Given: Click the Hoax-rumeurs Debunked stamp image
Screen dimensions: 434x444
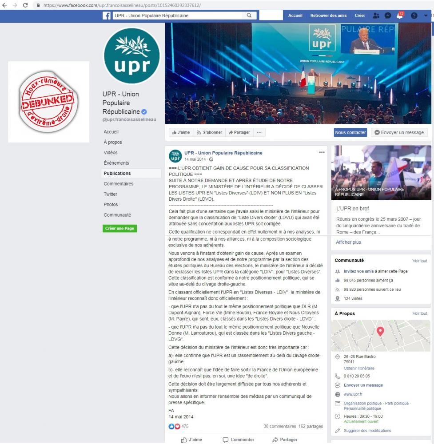Looking at the screenshot, I should point(49,102).
